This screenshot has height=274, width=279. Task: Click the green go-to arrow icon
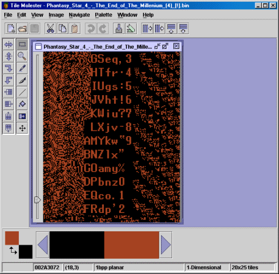[x=131, y=29]
